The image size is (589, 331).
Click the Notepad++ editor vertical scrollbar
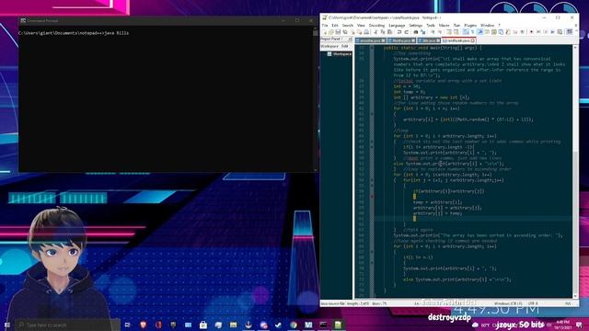(575, 171)
